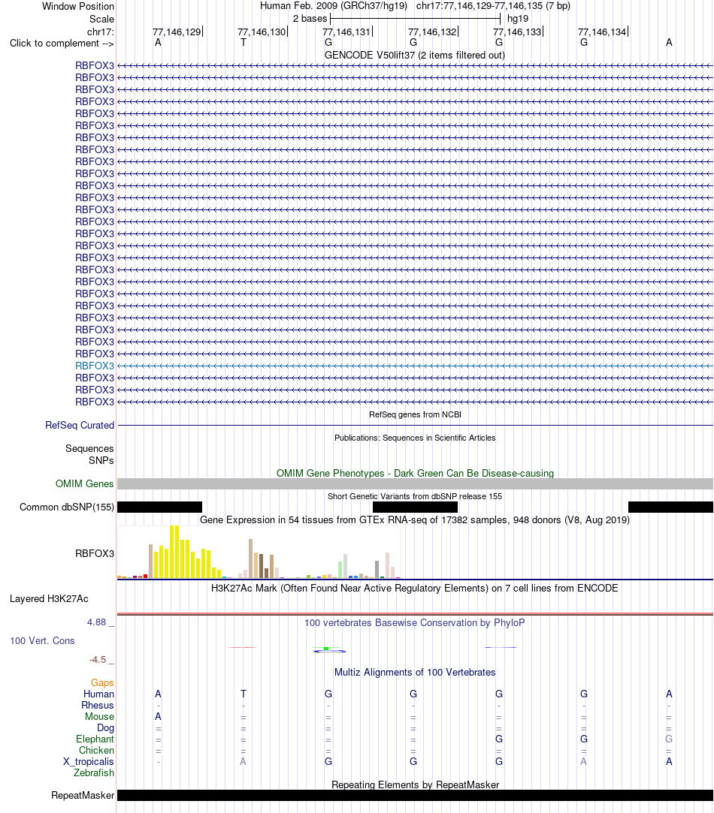The height and width of the screenshot is (813, 714).
Task: Click base T under 77,146,130 in ruler
Action: 243,43
